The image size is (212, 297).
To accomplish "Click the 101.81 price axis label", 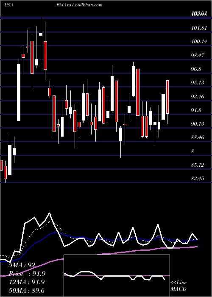I will (199, 28).
